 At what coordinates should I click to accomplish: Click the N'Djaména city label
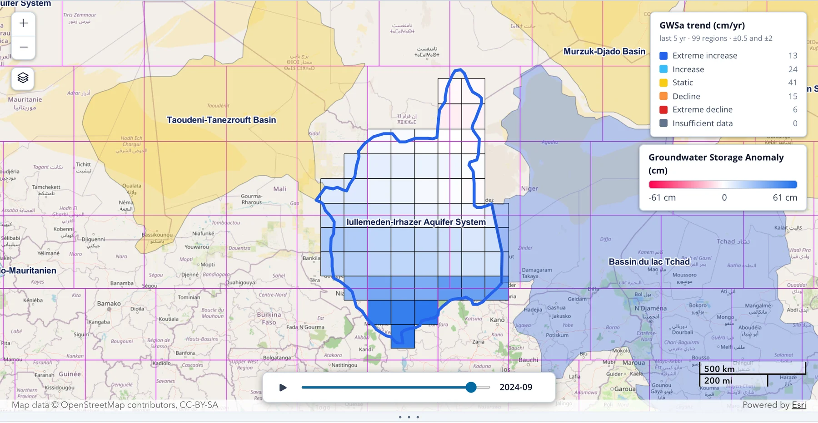(x=651, y=308)
